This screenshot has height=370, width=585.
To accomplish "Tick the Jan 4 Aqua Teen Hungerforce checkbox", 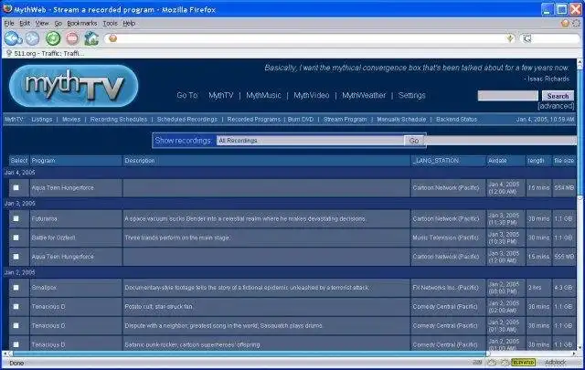I will (x=16, y=187).
